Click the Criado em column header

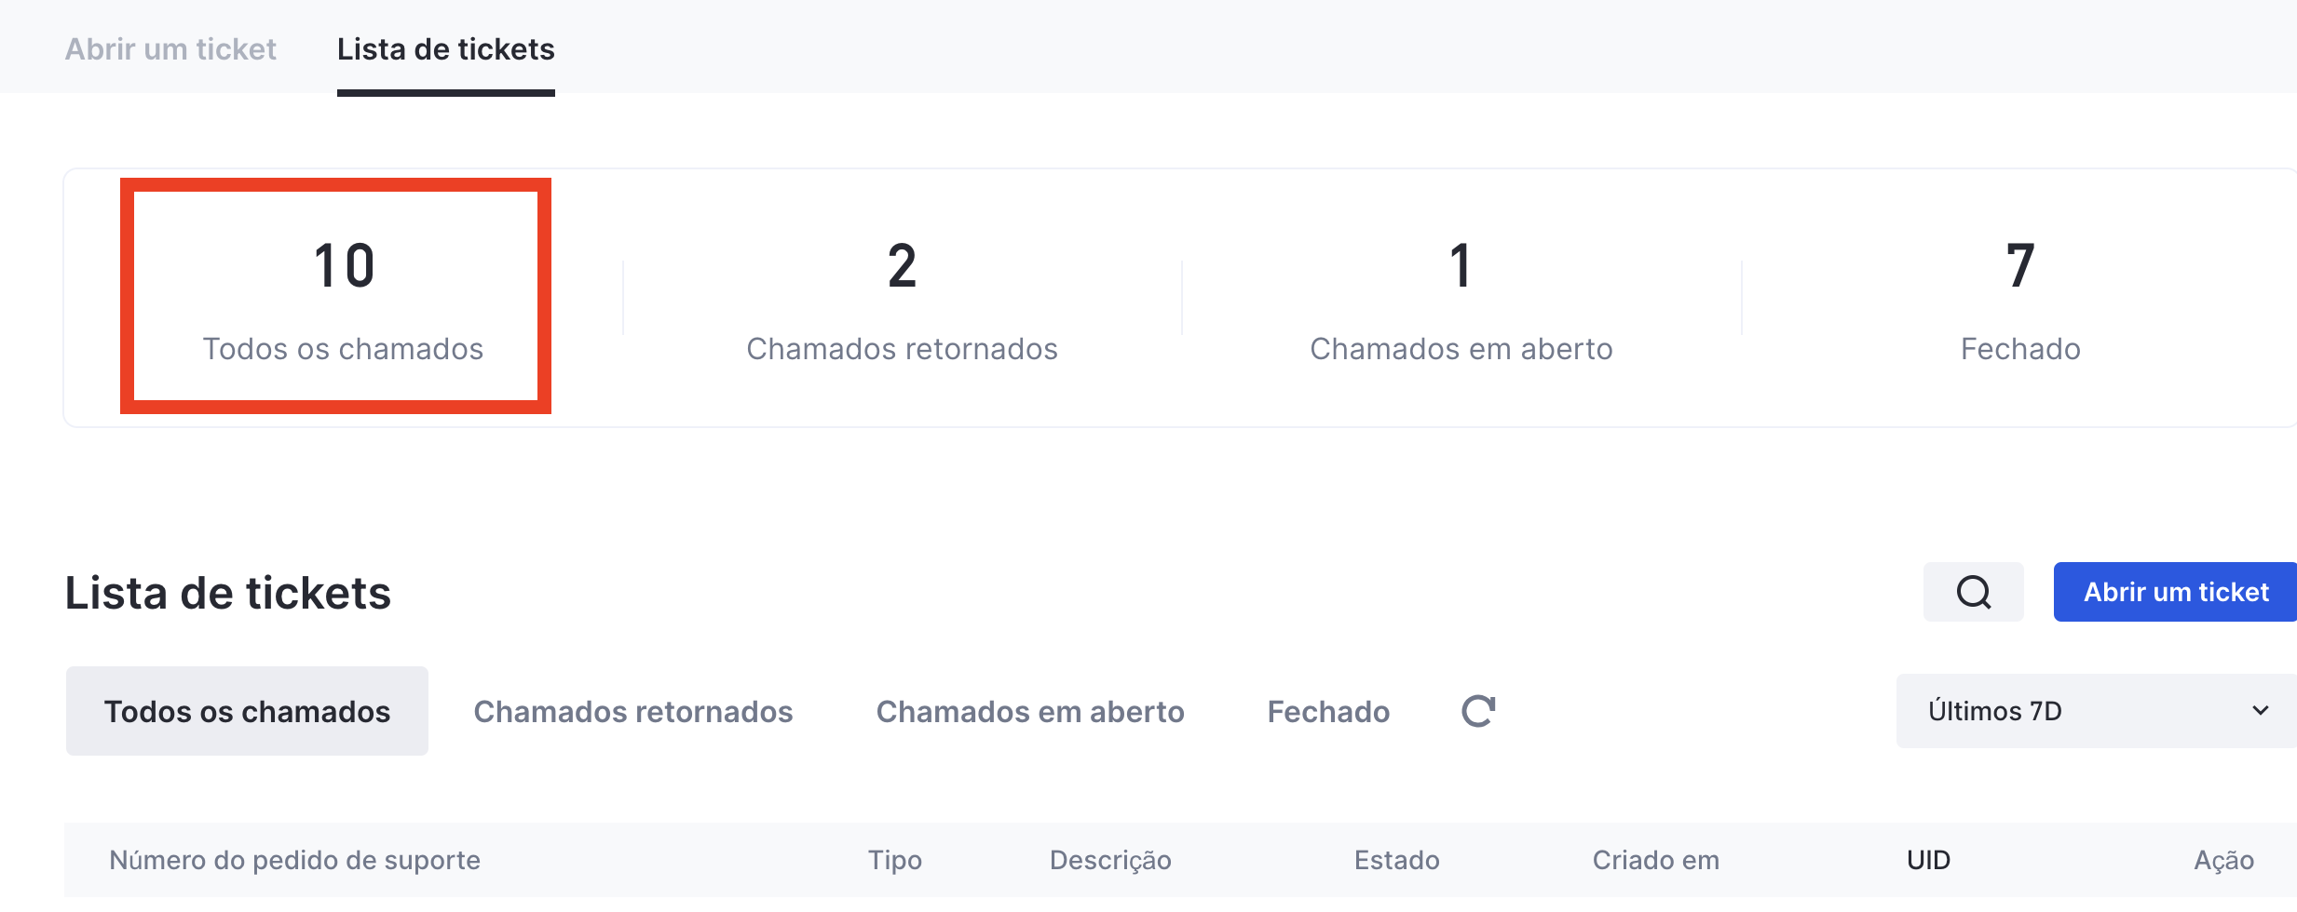pos(1655,860)
